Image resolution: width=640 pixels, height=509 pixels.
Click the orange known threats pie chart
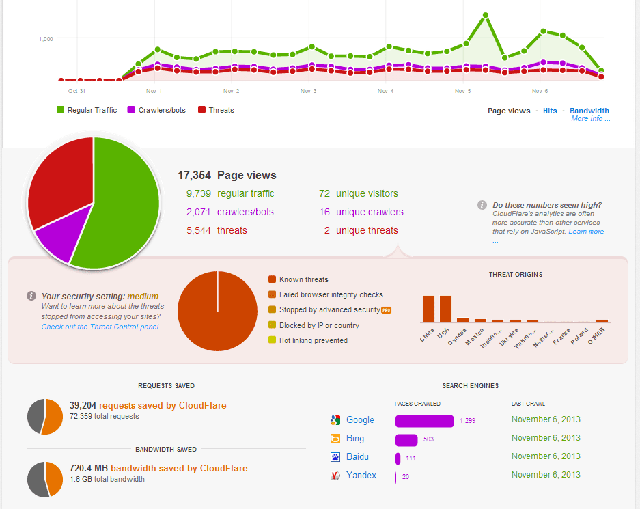(x=218, y=311)
